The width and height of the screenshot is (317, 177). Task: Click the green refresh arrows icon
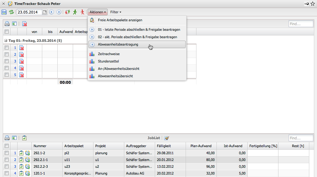point(11,12)
